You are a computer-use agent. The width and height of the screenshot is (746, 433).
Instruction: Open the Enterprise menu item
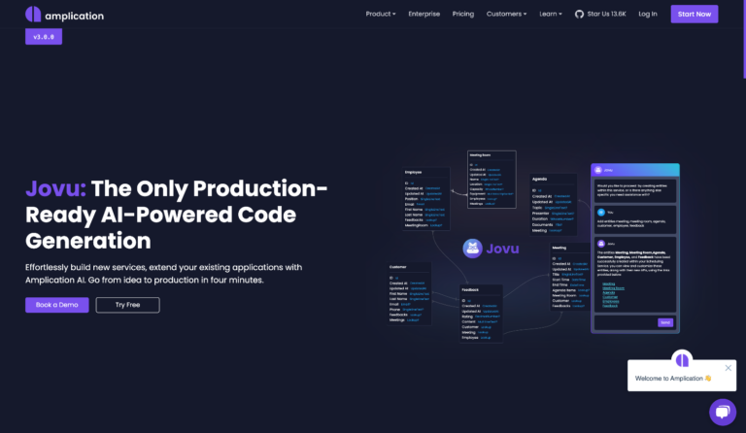click(x=424, y=15)
